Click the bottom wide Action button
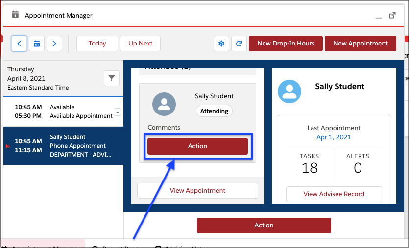Screen dimensions: 409x248 pos(264,225)
